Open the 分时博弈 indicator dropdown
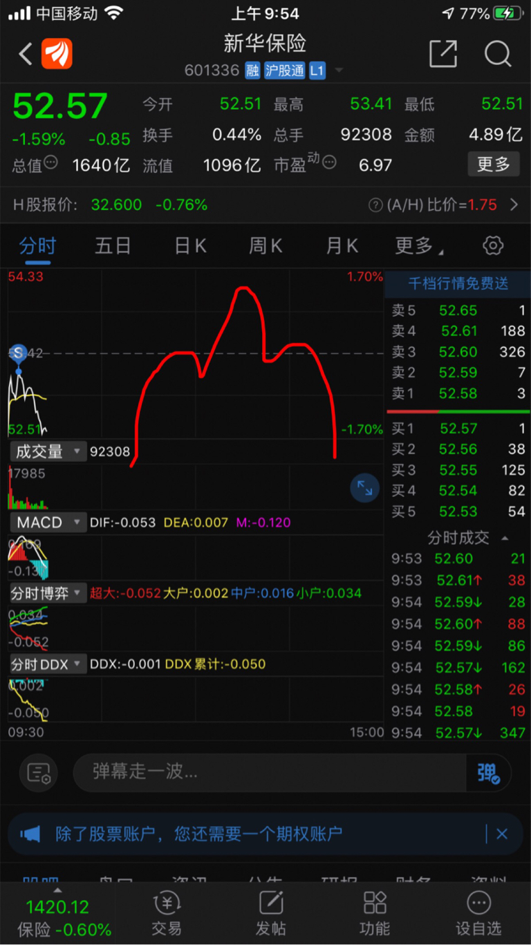The width and height of the screenshot is (531, 945). coord(48,593)
